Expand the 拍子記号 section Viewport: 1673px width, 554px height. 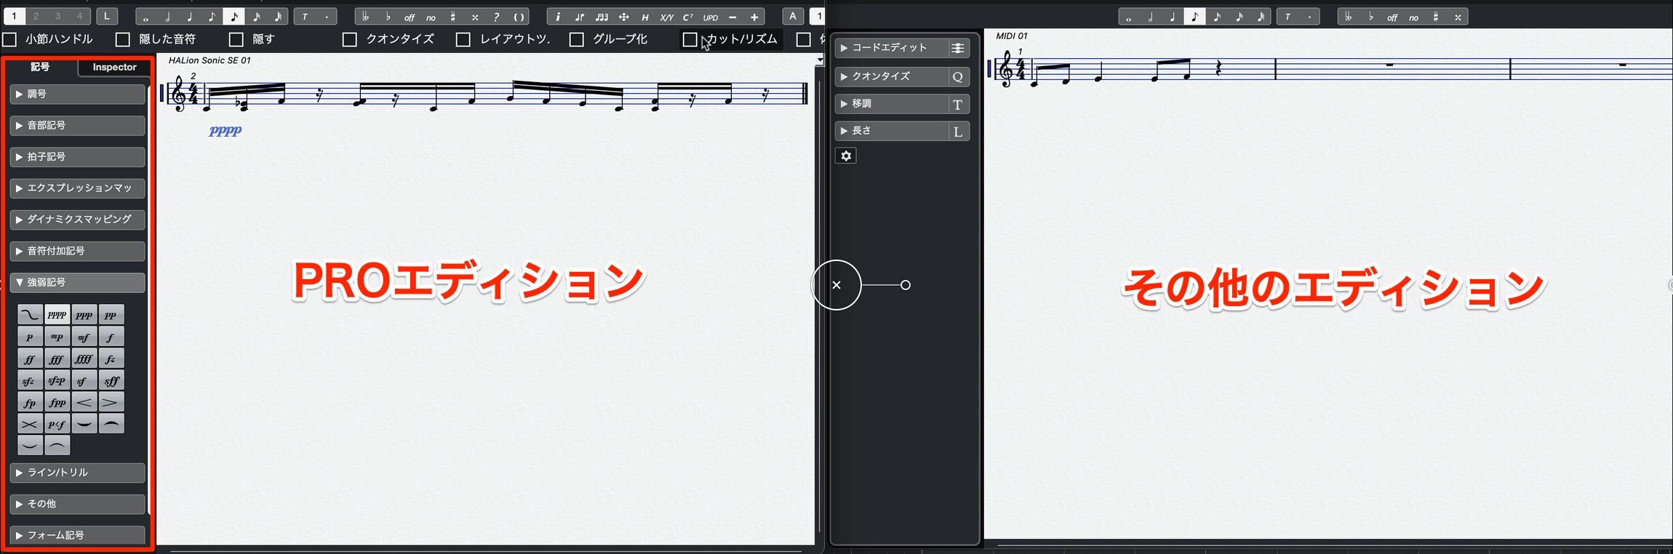78,157
